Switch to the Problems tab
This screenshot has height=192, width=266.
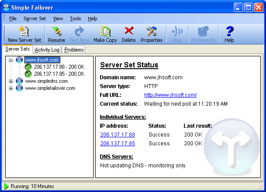[74, 50]
